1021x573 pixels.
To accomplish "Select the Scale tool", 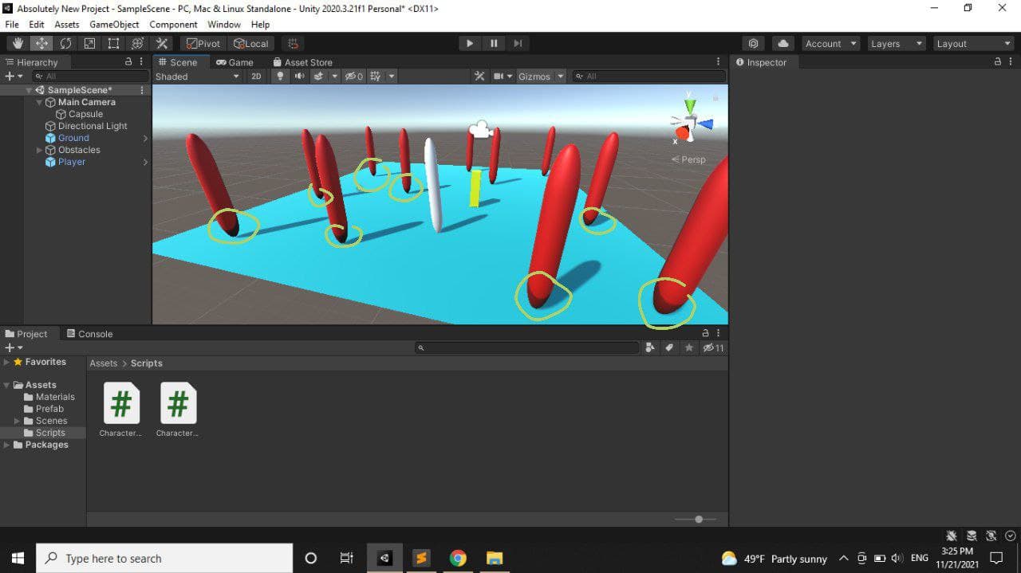I will coord(90,44).
